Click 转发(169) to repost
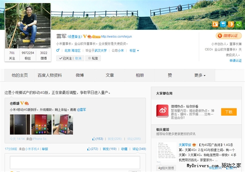 coord(109,149)
